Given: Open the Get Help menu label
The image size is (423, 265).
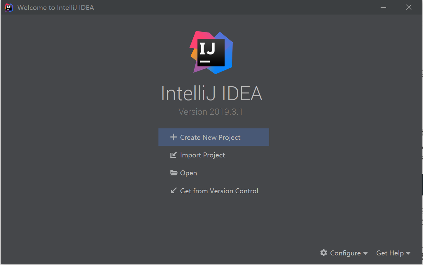Looking at the screenshot, I should click(390, 253).
